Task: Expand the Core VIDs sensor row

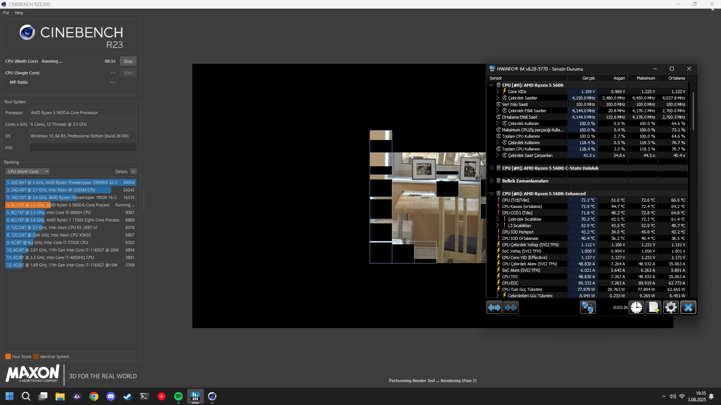Action: pyautogui.click(x=497, y=92)
